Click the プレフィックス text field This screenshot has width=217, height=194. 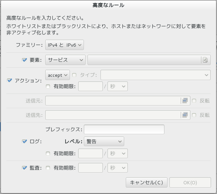pos(124,129)
